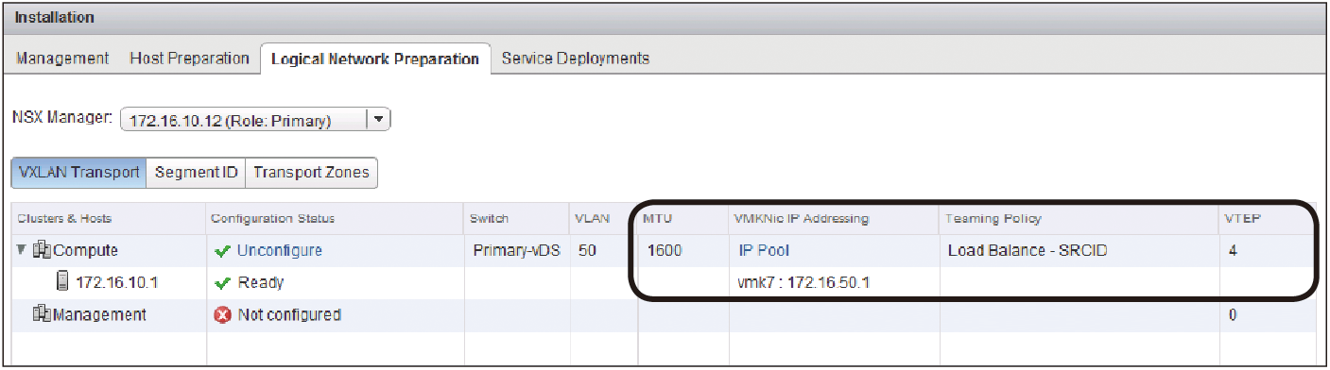Toggle to the Segment ID view
Viewport: 1330px width, 370px height.
click(x=196, y=173)
